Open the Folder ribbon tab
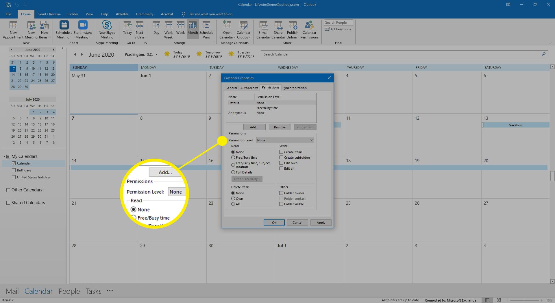Screen dimensions: 555x303 tap(73, 14)
